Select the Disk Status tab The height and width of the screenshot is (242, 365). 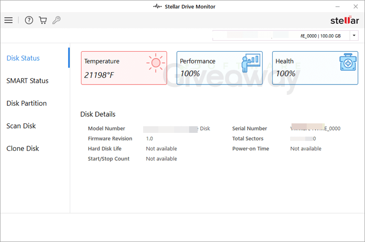pyautogui.click(x=23, y=58)
